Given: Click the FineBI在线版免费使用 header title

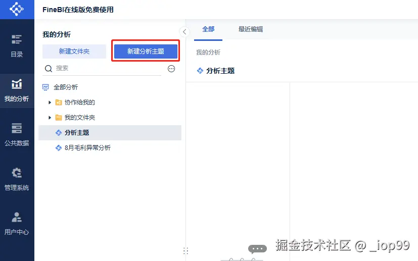Looking at the screenshot, I should point(78,10).
